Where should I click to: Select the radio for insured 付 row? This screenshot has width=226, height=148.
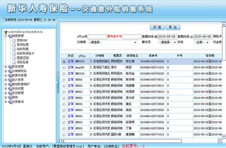(x=64, y=117)
